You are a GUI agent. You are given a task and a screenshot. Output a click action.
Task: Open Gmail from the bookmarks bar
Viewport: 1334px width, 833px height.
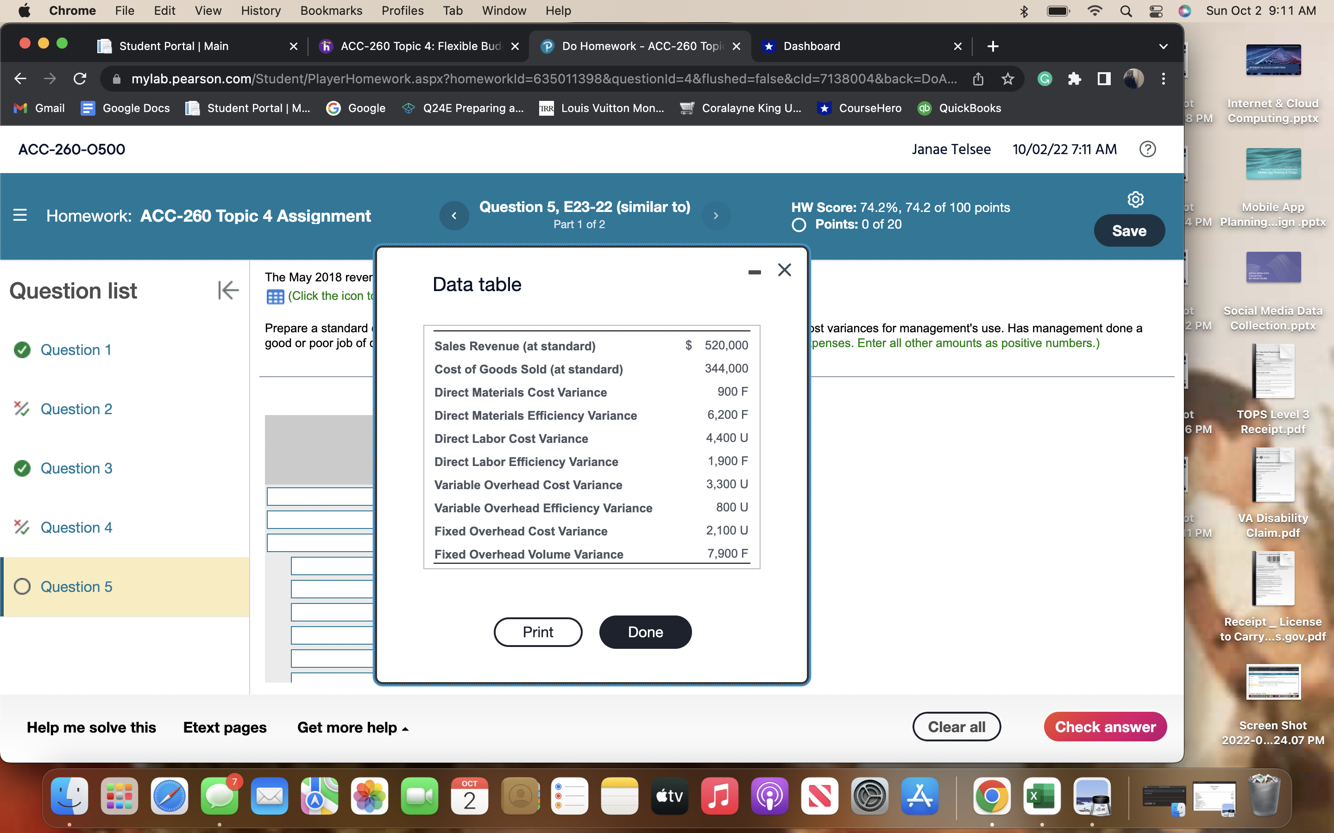[x=38, y=108]
